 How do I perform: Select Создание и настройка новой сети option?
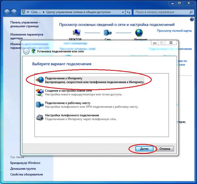[68, 91]
